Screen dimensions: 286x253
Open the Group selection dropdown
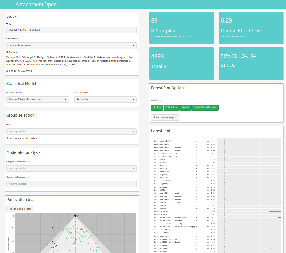(x=71, y=131)
